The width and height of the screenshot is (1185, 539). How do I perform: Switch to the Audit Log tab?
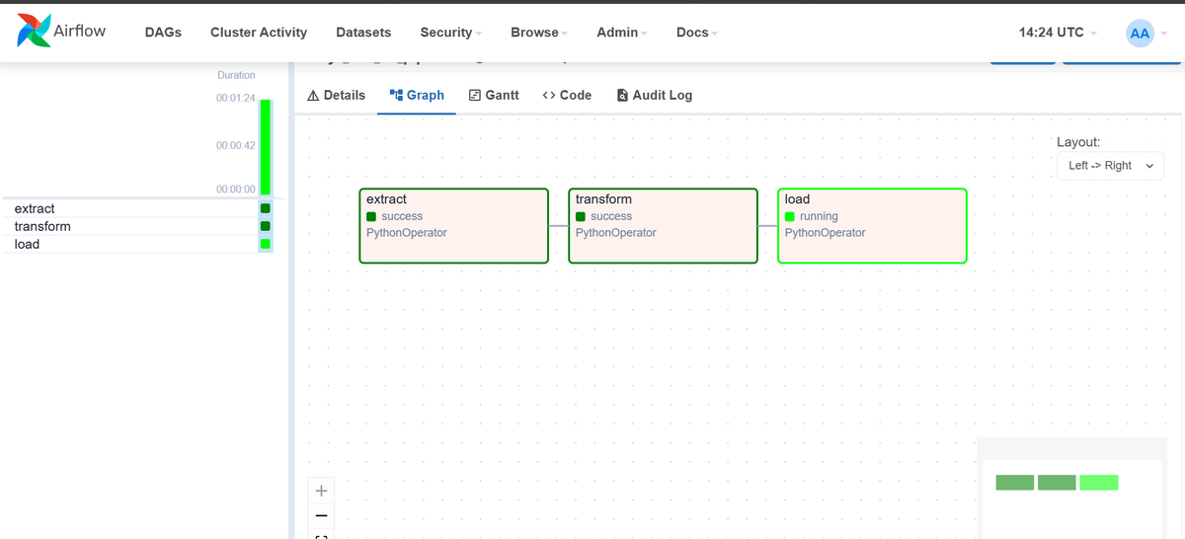tap(655, 96)
